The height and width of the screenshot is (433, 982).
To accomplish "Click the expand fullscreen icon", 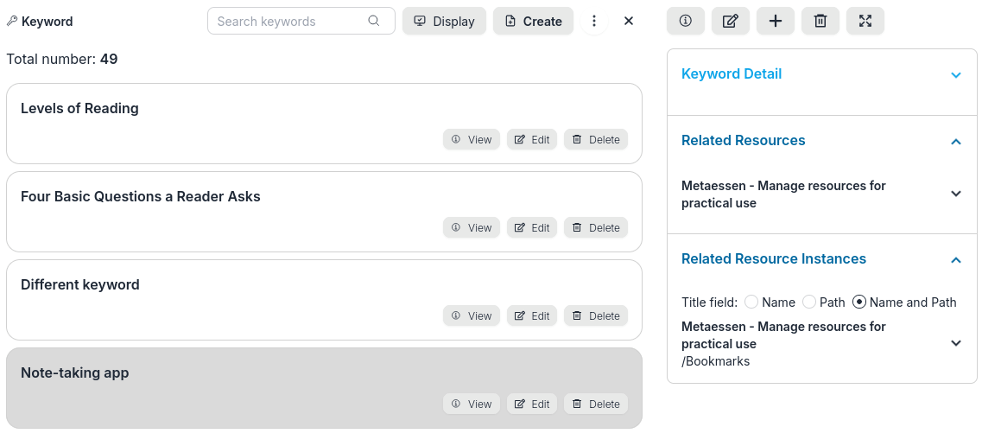I will click(x=865, y=21).
